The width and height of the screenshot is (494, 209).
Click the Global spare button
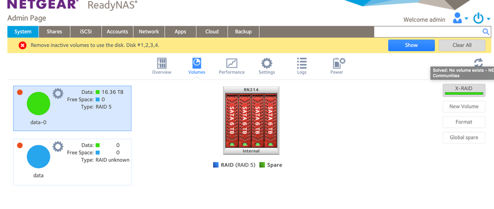click(x=464, y=138)
